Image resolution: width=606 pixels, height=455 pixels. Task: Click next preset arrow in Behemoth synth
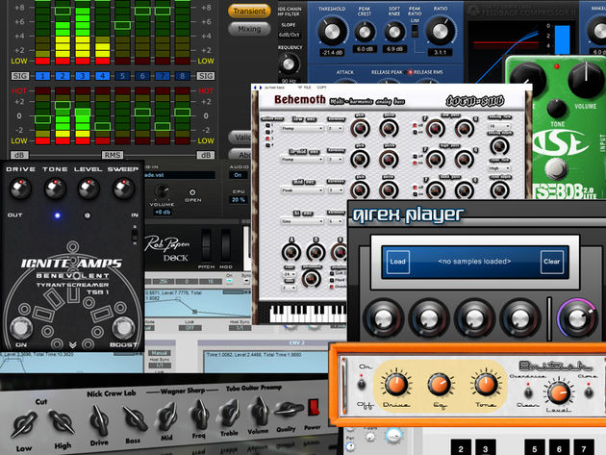(x=260, y=88)
